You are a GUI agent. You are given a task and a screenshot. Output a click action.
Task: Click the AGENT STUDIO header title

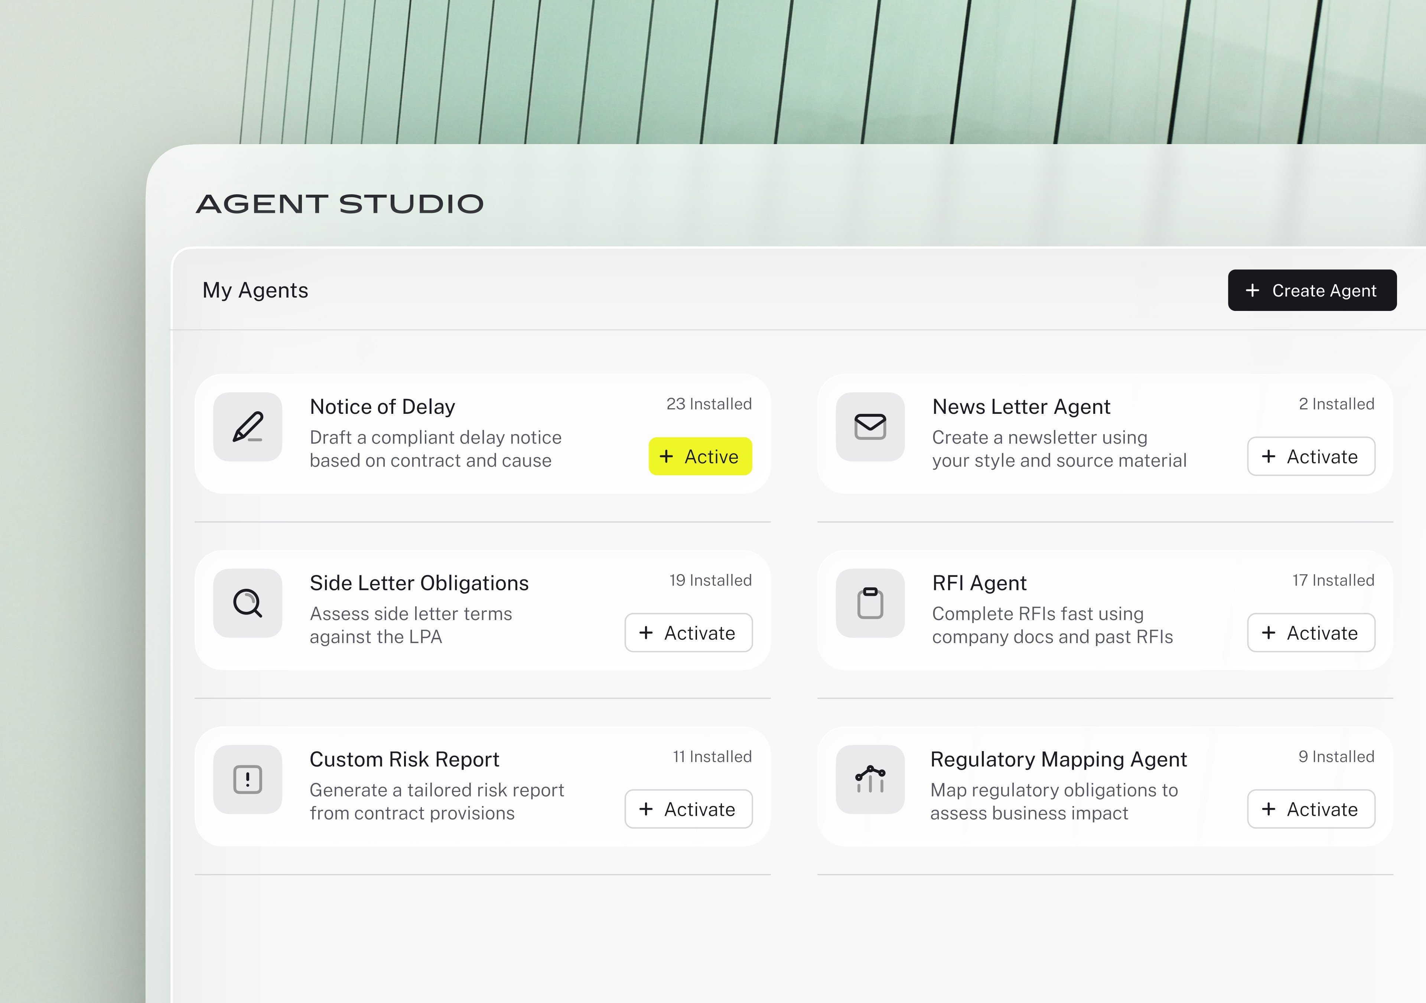coord(340,204)
